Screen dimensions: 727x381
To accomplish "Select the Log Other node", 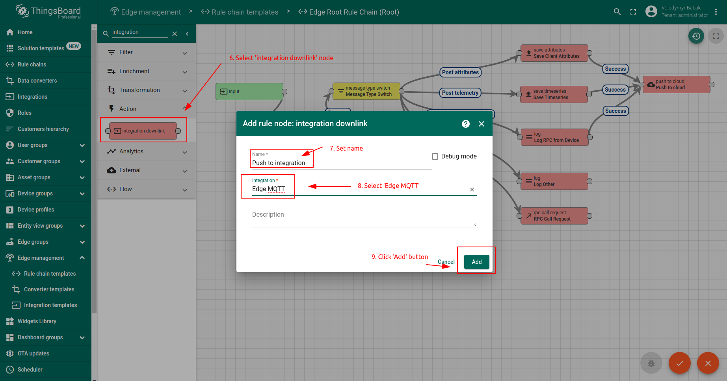I will pos(554,181).
